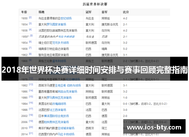
Task: Select runner-up 瑞典 in the 1958 row
Action: coord(104,49)
